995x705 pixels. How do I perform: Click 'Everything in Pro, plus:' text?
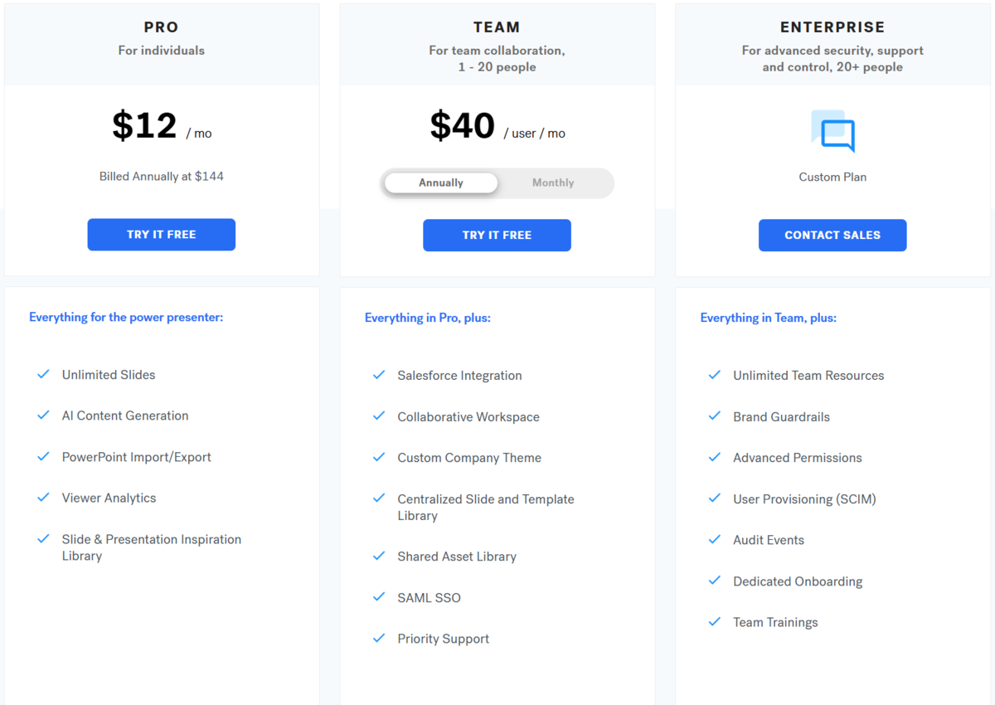tap(428, 318)
